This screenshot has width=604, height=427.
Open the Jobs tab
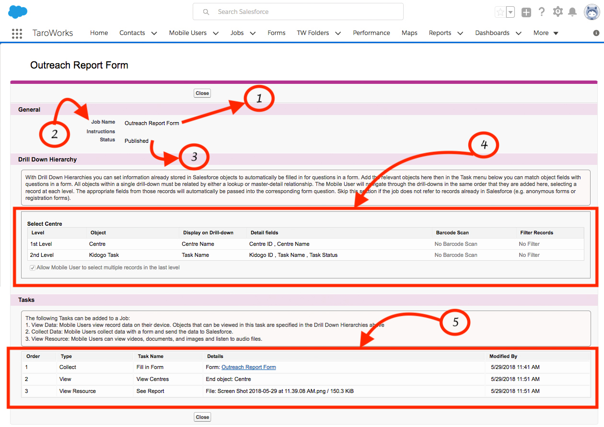[237, 33]
